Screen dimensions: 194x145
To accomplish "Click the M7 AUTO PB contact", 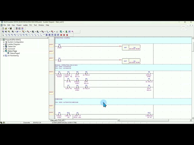I will tap(68, 87).
